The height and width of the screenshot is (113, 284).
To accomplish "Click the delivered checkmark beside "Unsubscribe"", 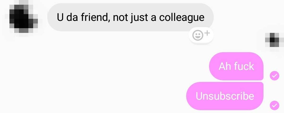I will 275,105.
